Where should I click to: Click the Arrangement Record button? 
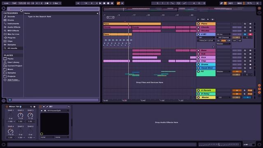click(108, 3)
